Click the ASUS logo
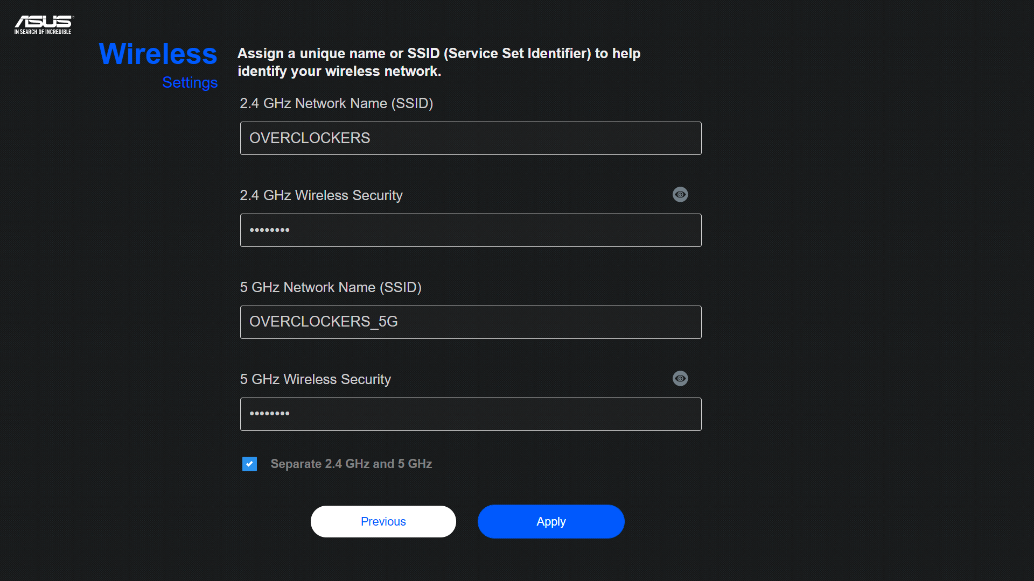 click(44, 22)
